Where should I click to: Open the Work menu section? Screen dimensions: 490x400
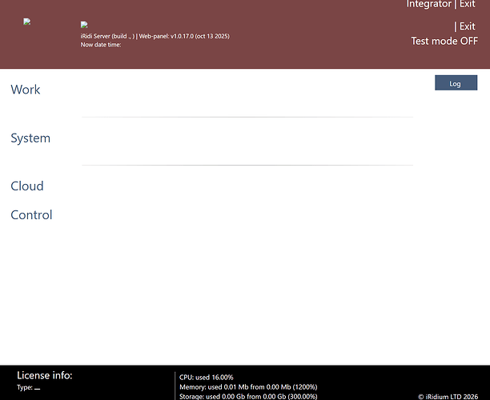point(26,90)
